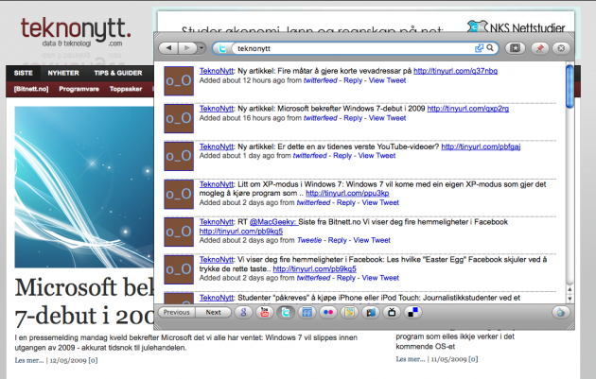Viewport: 596px width, 379px height.
Task: Click the open-in-browser icon in search field
Action: pos(480,48)
